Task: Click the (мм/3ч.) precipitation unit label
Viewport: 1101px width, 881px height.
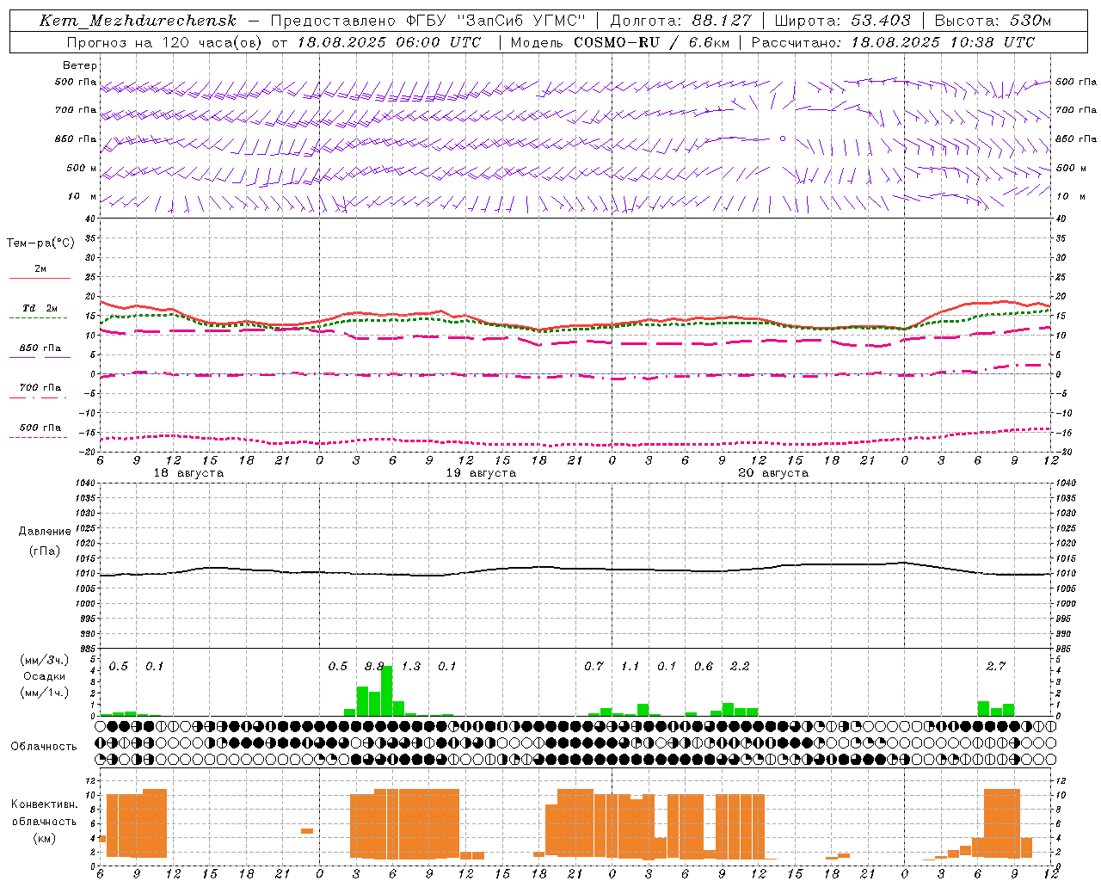Action: [45, 660]
